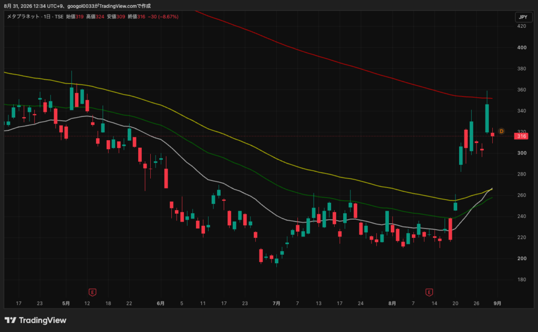Click the 420 price axis label
This screenshot has height=332, width=538.
click(x=522, y=26)
